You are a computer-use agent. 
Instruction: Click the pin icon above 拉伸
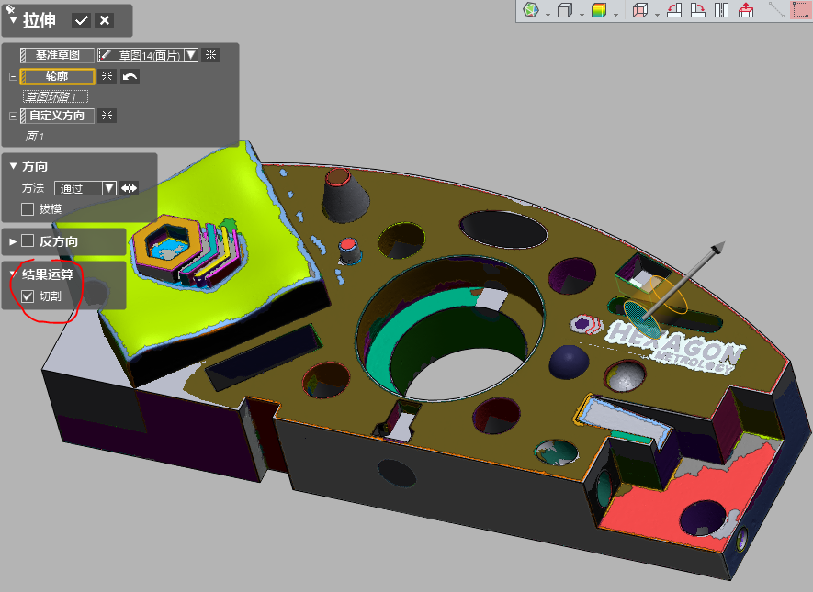[9, 8]
